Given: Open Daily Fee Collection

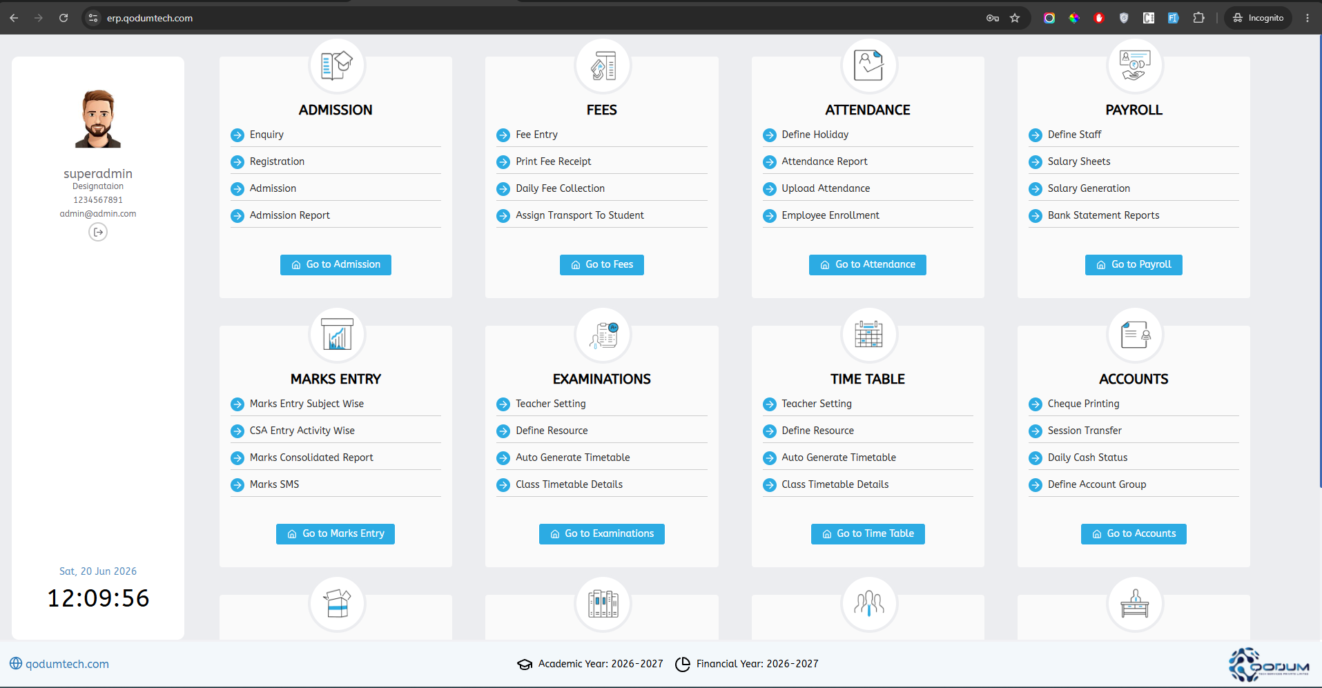Looking at the screenshot, I should click(560, 188).
